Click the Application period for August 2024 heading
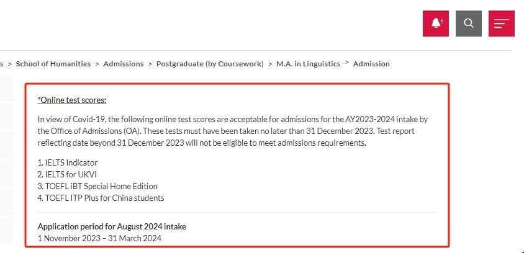Viewport: 524px width, 253px height. [x=112, y=226]
